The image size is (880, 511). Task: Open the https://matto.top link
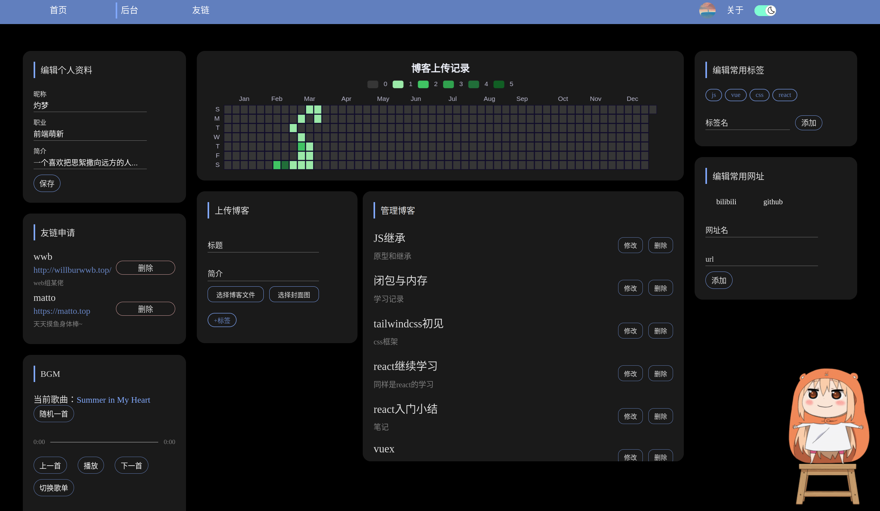tap(62, 311)
